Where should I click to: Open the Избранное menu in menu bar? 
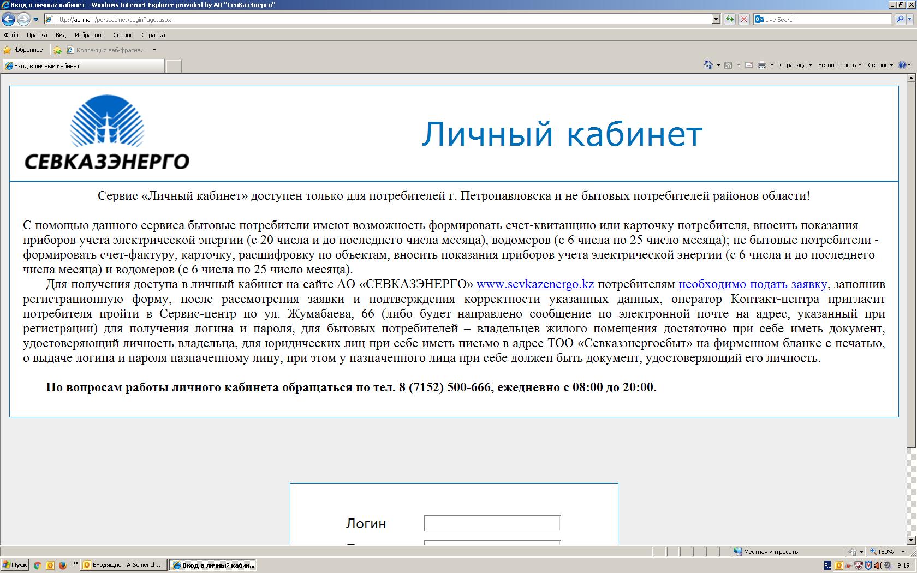coord(90,35)
